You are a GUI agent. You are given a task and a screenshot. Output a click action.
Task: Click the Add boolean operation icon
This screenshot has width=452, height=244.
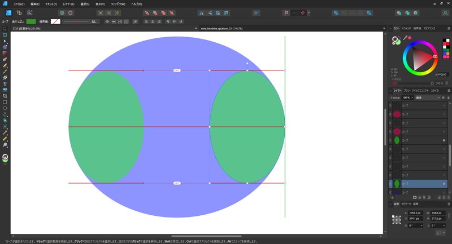tap(336, 13)
